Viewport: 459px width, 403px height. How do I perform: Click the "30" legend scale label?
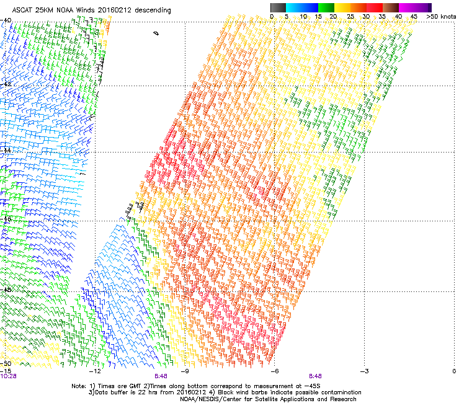coord(366,16)
